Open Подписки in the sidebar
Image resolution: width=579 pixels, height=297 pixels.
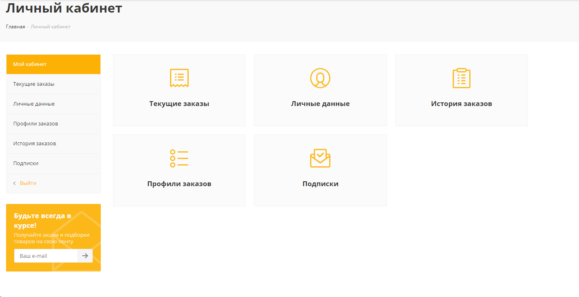(26, 163)
